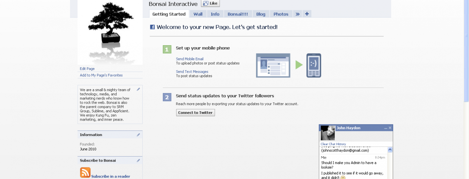Click the orange RSS feed icon

pyautogui.click(x=85, y=172)
